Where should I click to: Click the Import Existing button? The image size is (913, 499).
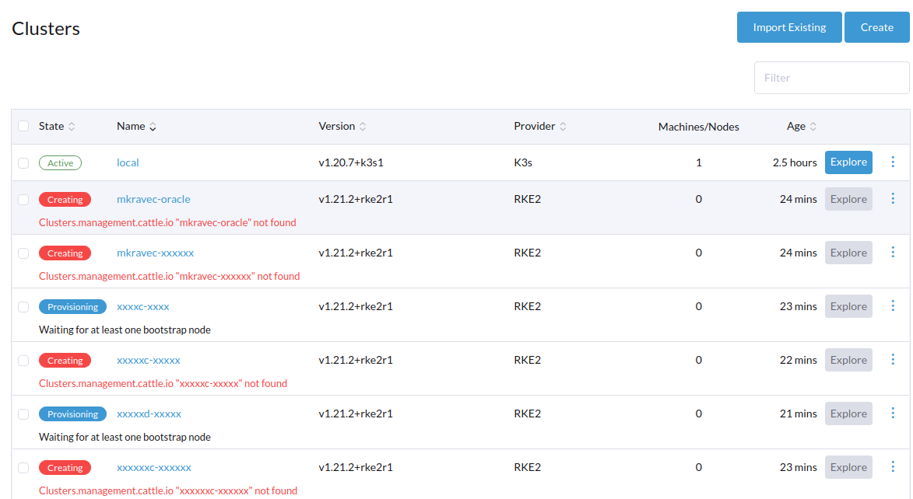coord(789,27)
